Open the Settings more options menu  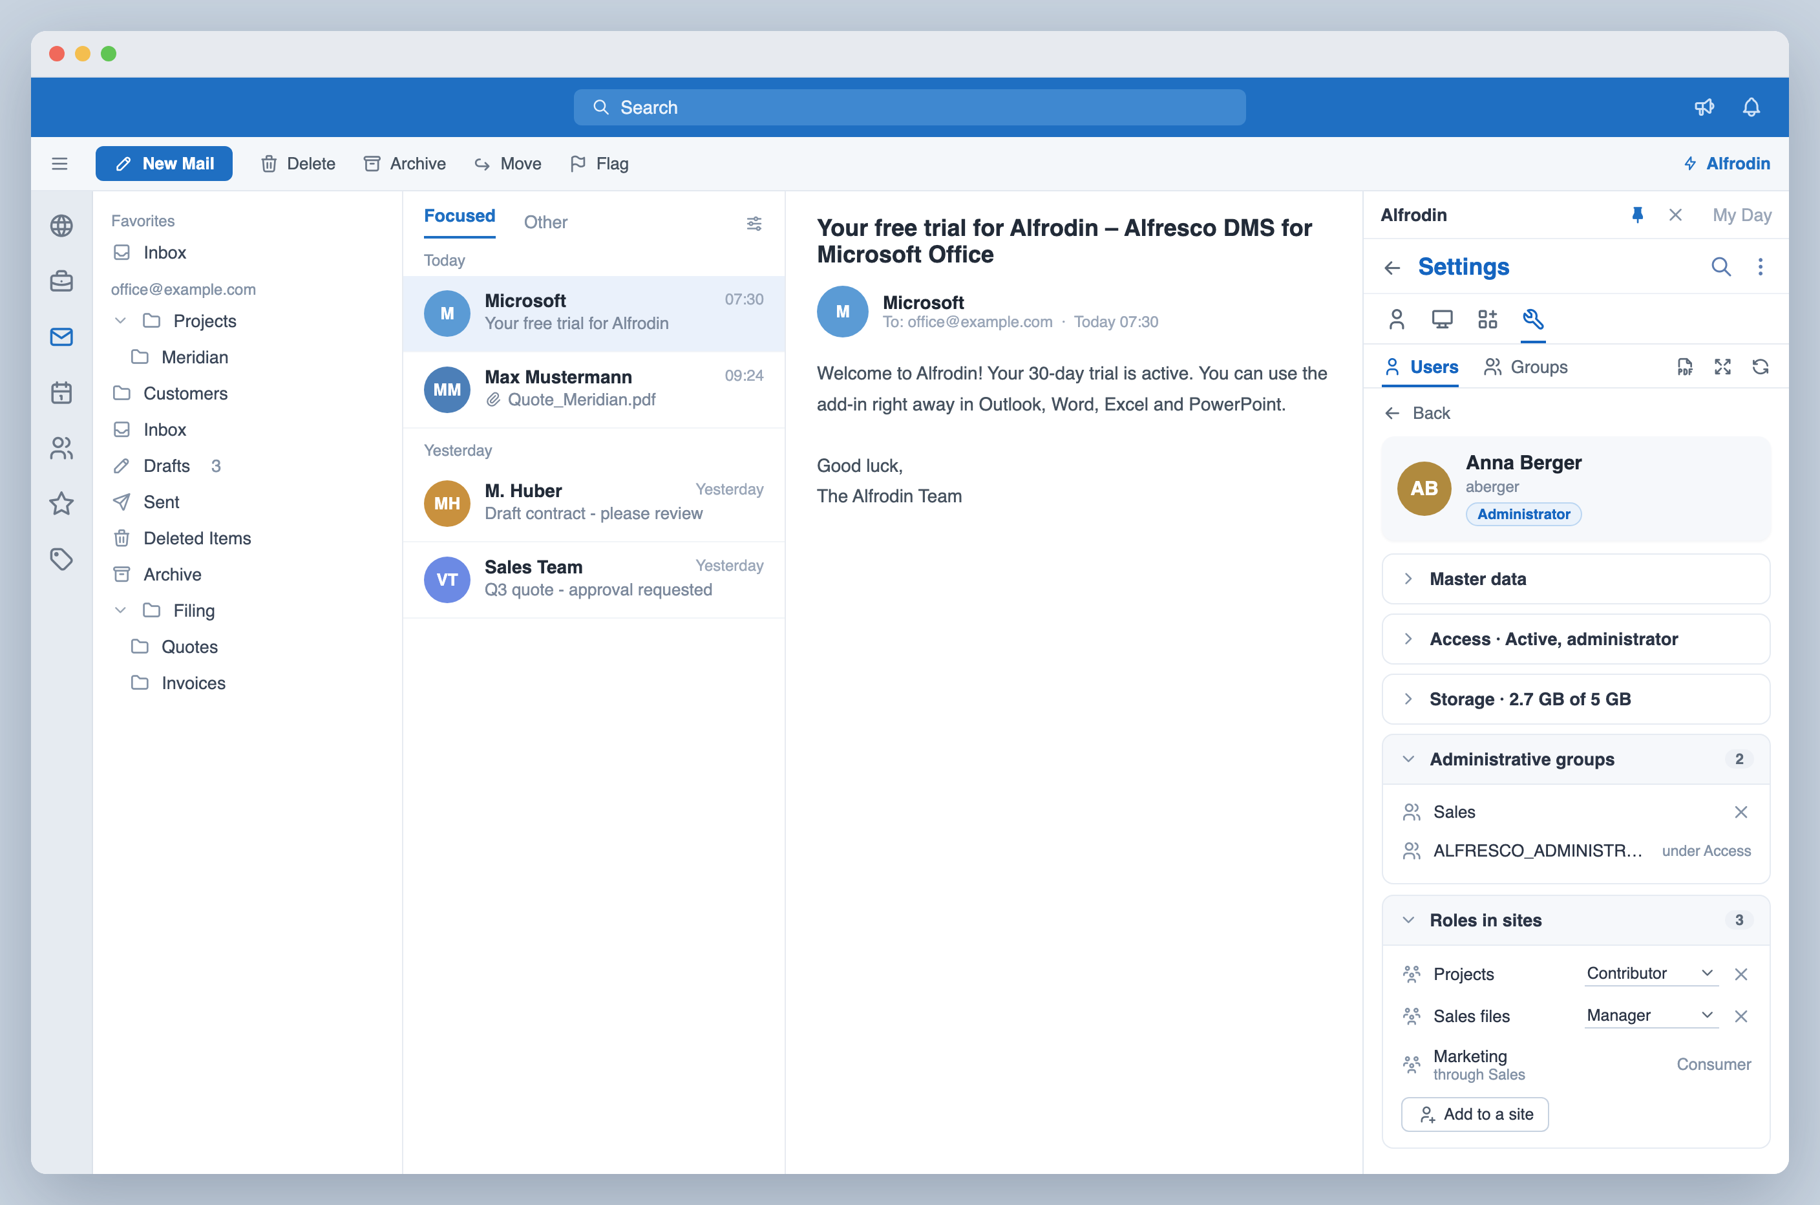pyautogui.click(x=1760, y=267)
